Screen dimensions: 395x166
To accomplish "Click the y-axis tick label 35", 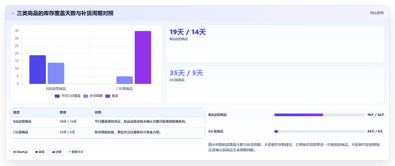I will point(17,31).
